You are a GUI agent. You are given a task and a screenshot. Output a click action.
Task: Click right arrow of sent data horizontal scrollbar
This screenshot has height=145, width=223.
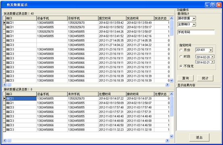point(167,85)
